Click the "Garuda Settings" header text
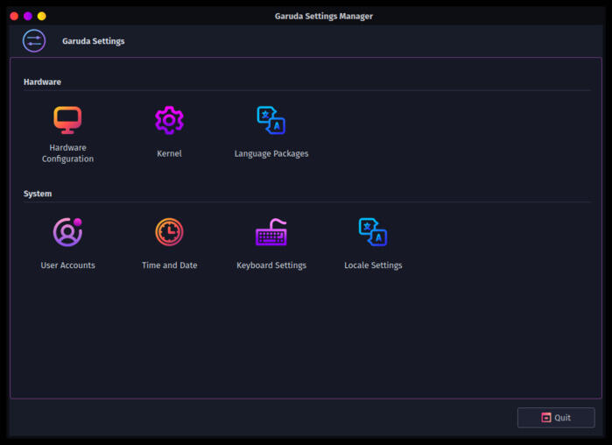This screenshot has height=445, width=612. pos(94,41)
